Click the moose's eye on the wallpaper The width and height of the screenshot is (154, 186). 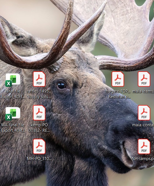[x=61, y=86]
